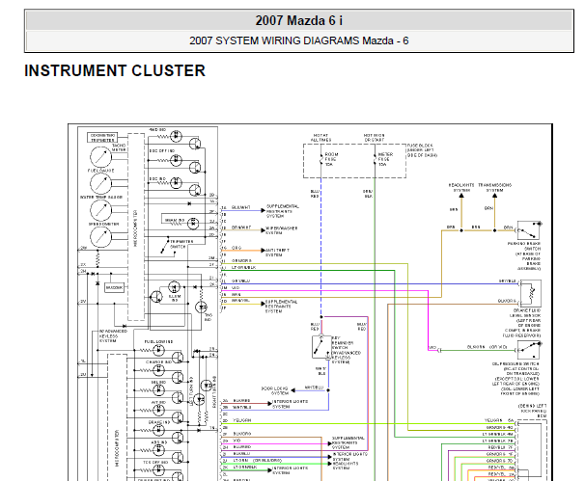Click the arrow pointing to Anti-Theft System
The height and width of the screenshot is (481, 585).
coord(263,251)
